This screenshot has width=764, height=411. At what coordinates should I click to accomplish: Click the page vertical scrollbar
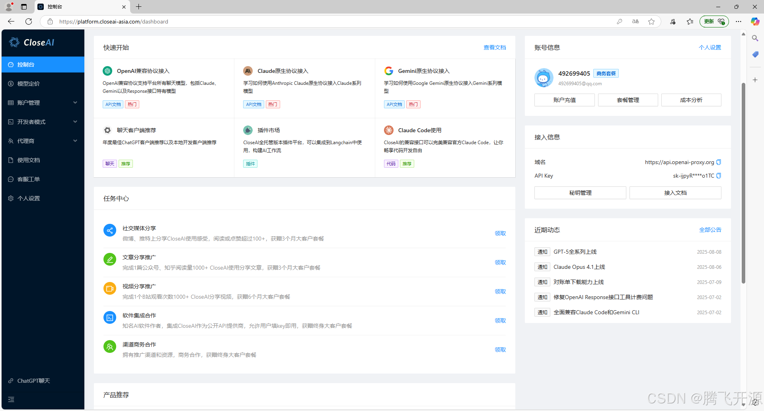(743, 183)
